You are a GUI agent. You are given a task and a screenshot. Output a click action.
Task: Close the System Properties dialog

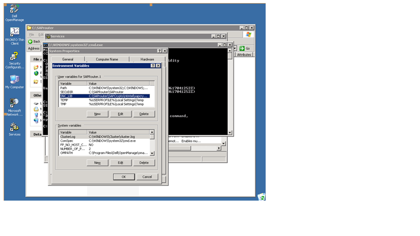point(165,51)
